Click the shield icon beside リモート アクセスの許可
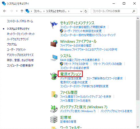140x129 pixels. point(61,64)
